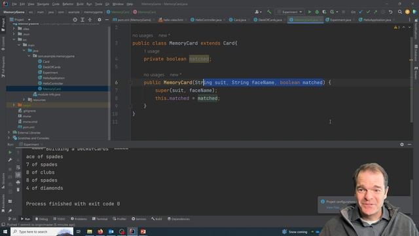Viewport: 419px width, 236px height.
Task: Open the Services tool window
Action: pyautogui.click(x=139, y=219)
